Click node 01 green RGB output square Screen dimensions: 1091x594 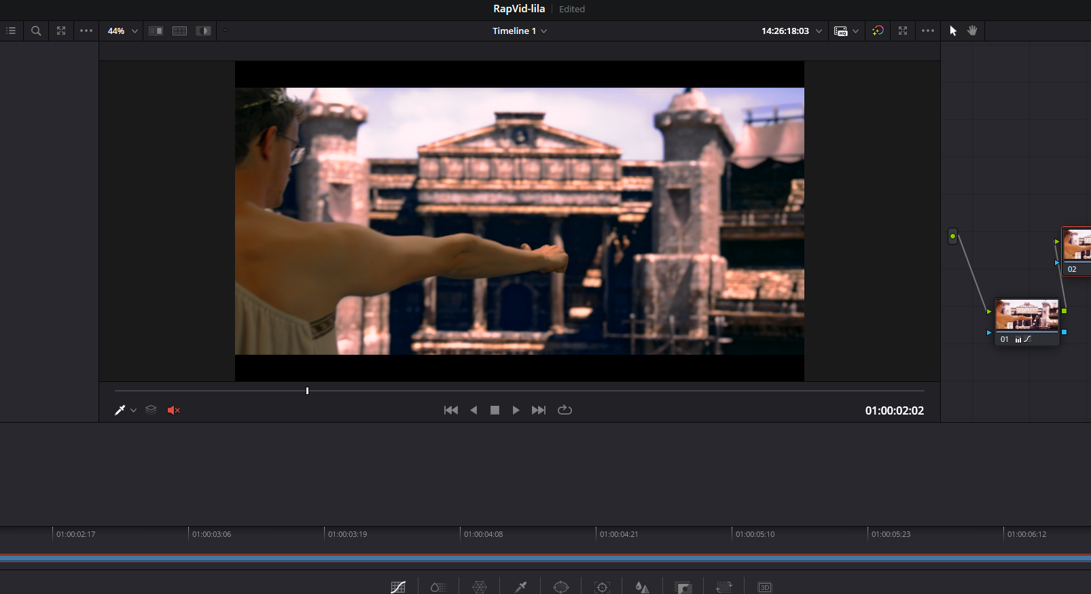click(x=1064, y=311)
